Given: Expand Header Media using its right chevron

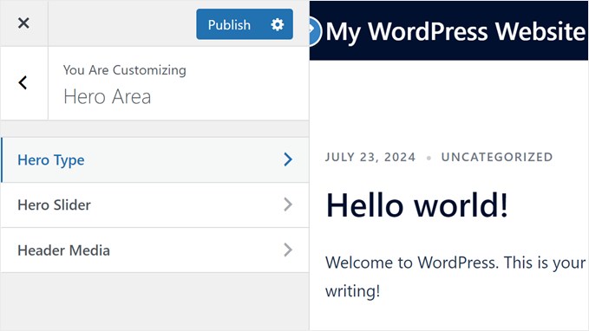Looking at the screenshot, I should 288,250.
